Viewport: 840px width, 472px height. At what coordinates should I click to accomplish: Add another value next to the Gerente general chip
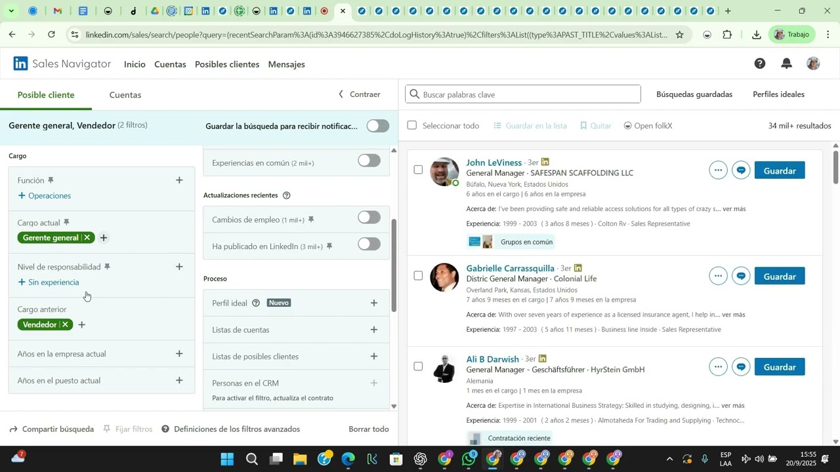[x=103, y=238]
